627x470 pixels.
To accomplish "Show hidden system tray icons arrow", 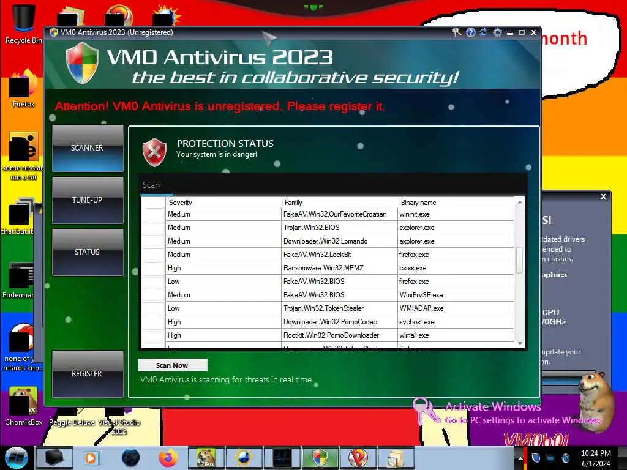I will tap(520, 458).
